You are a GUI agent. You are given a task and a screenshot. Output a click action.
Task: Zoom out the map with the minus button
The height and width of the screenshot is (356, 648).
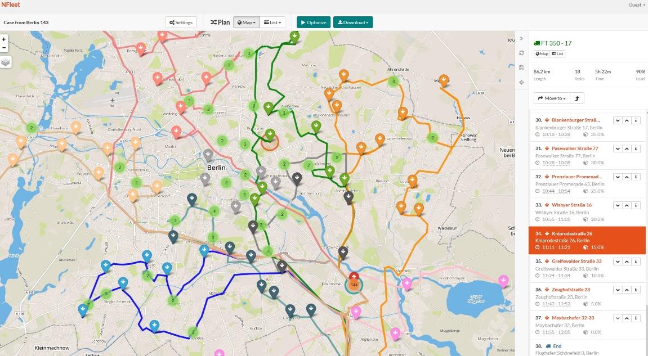(x=4, y=47)
